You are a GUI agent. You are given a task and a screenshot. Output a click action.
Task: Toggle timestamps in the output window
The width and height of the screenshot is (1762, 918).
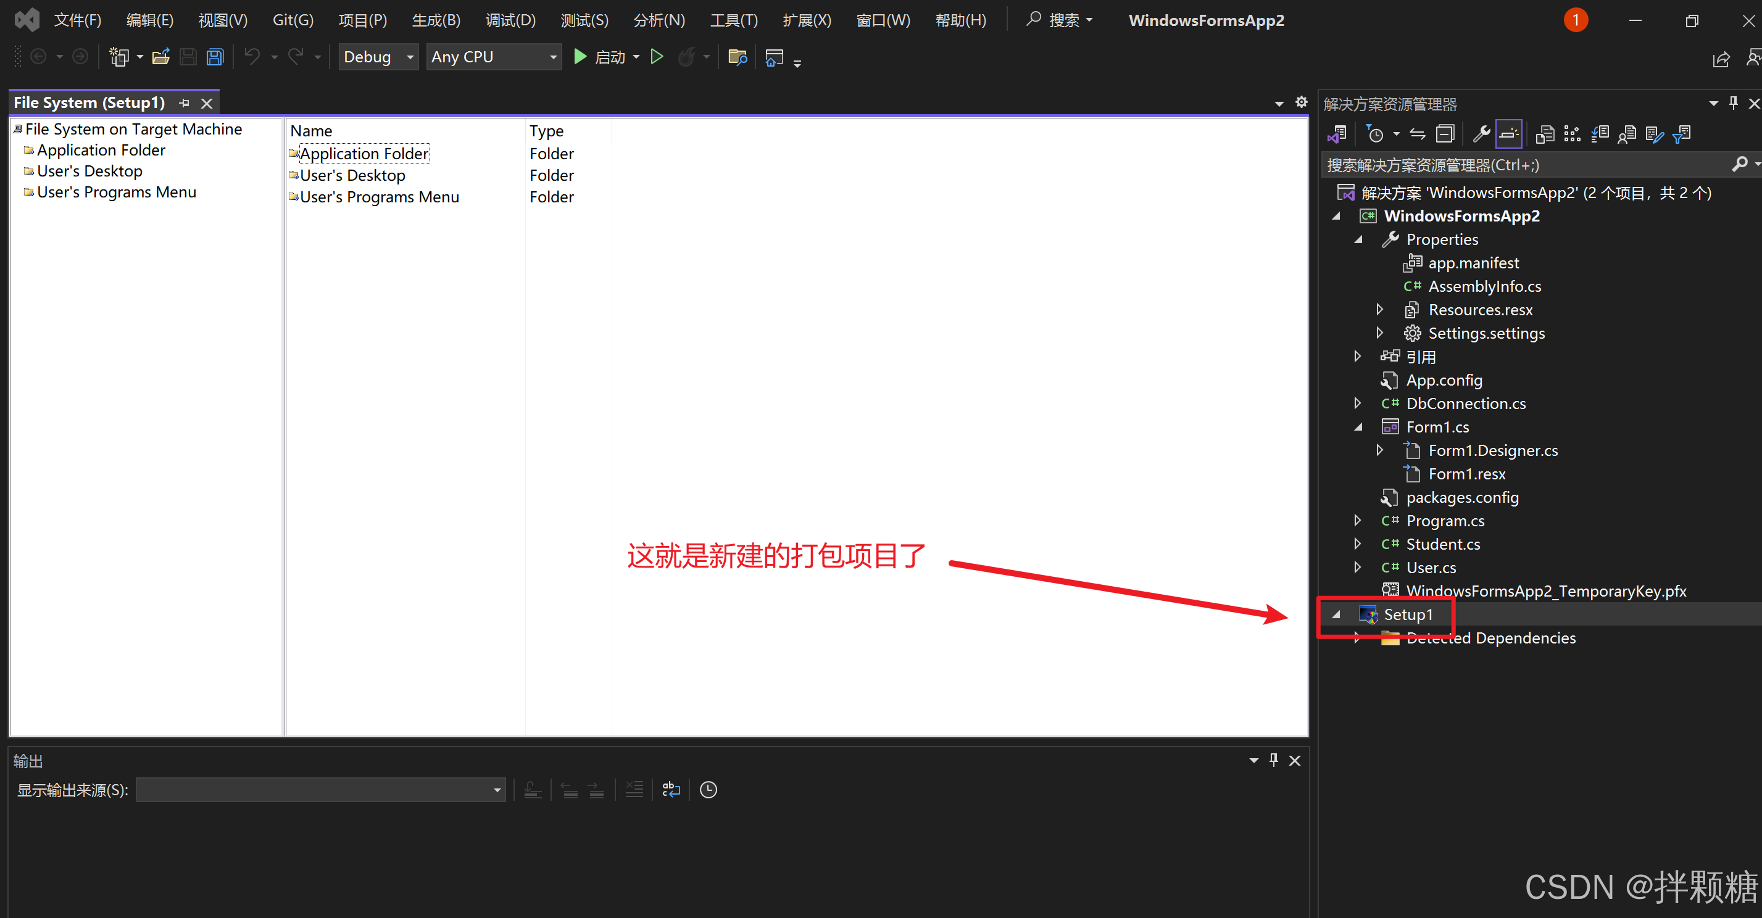click(708, 790)
